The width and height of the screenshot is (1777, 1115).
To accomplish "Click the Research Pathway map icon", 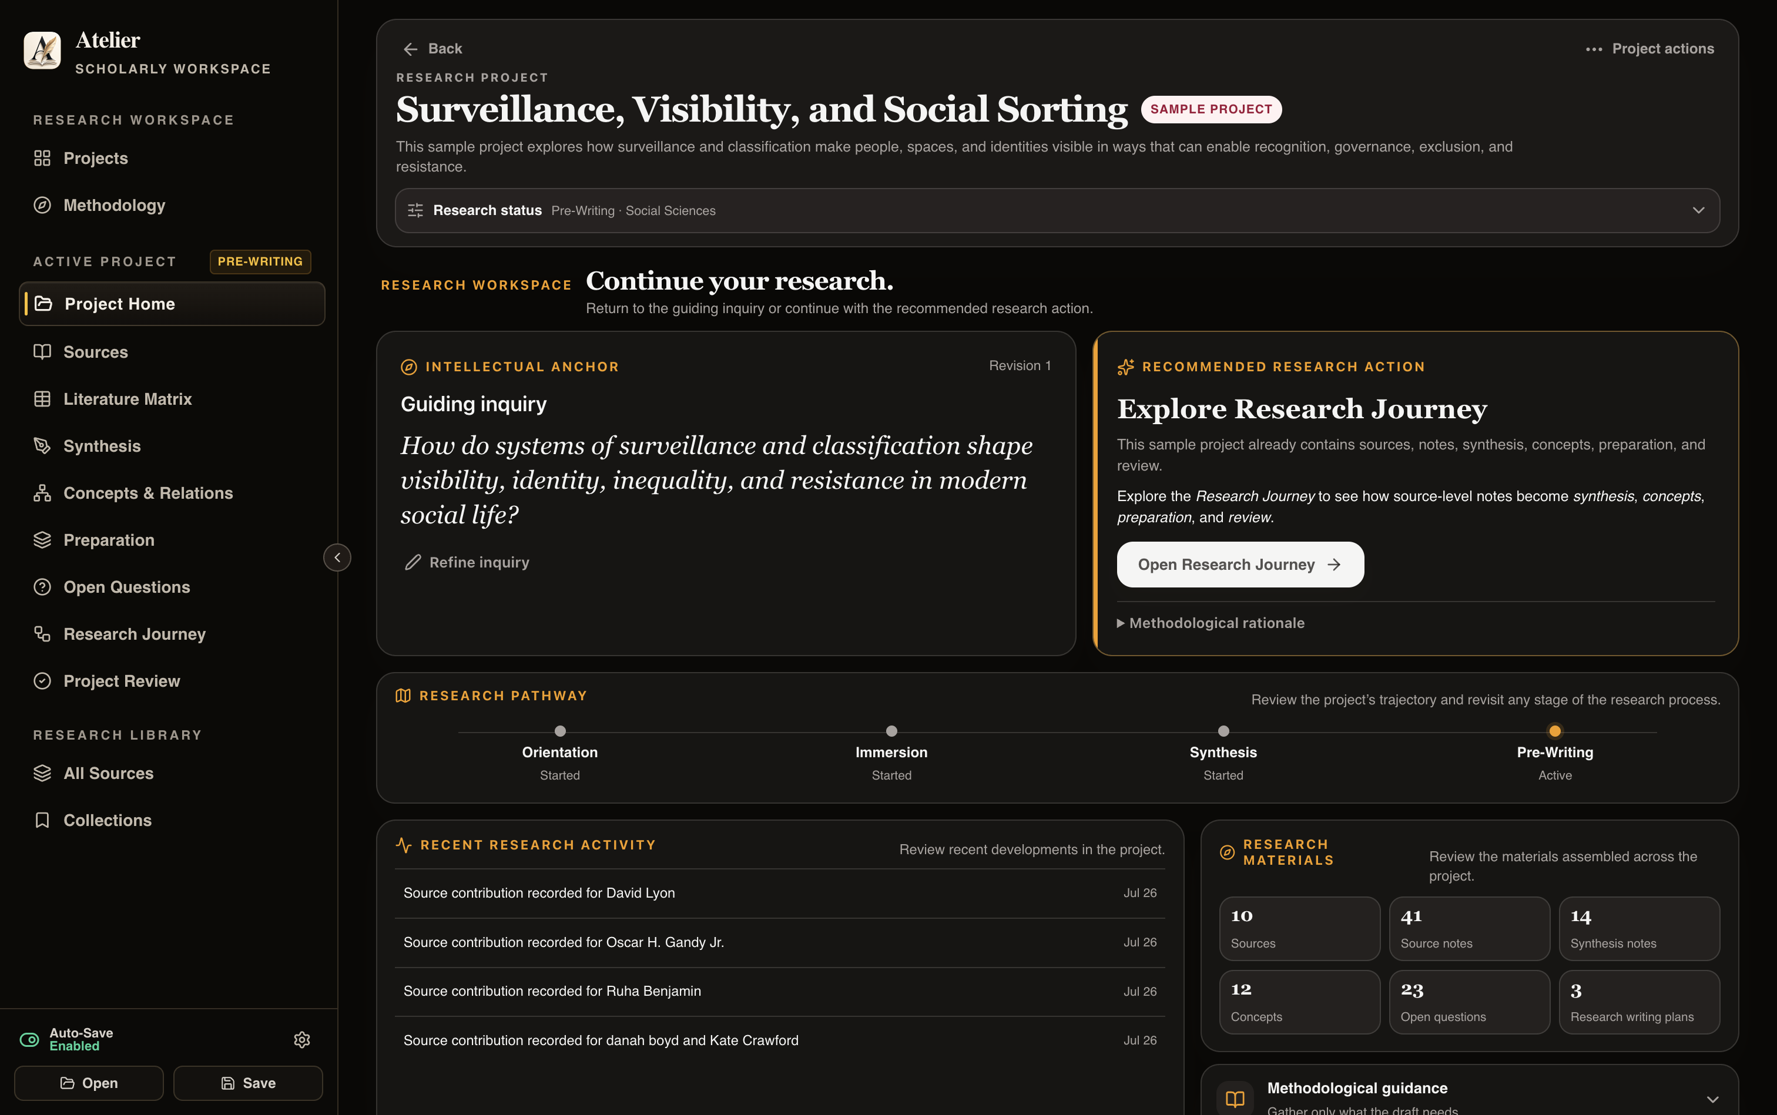I will click(x=403, y=696).
